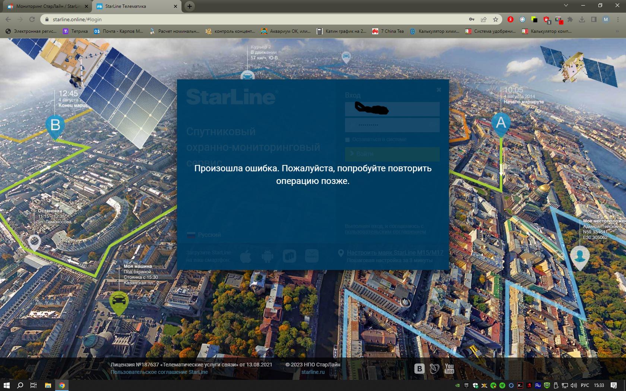This screenshot has height=391, width=626.
Task: Click the Windows Start button
Action: pos(7,385)
